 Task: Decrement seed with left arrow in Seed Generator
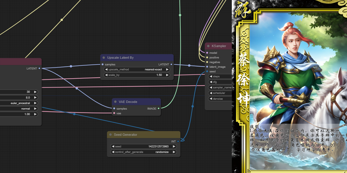(x=113, y=146)
